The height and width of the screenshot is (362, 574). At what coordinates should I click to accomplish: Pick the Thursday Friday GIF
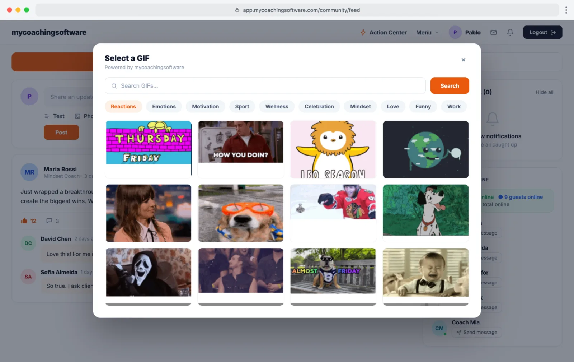tap(149, 149)
